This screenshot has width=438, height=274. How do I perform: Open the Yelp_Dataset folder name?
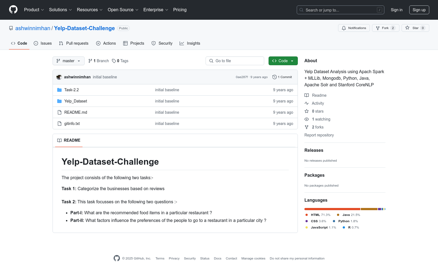tap(76, 101)
